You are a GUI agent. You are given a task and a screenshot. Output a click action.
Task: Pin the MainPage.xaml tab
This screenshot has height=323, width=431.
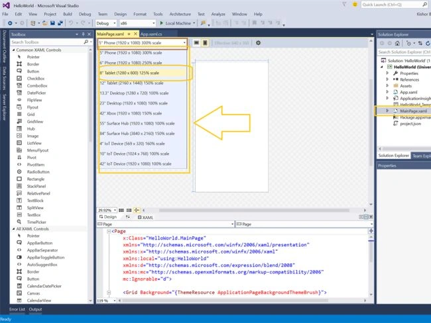point(129,34)
